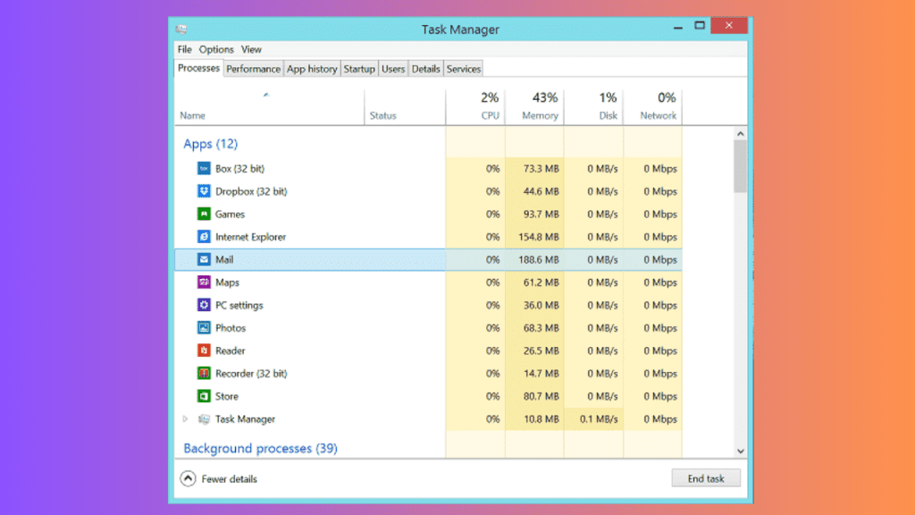The height and width of the screenshot is (515, 915).
Task: Select the Photos process name
Action: 231,328
